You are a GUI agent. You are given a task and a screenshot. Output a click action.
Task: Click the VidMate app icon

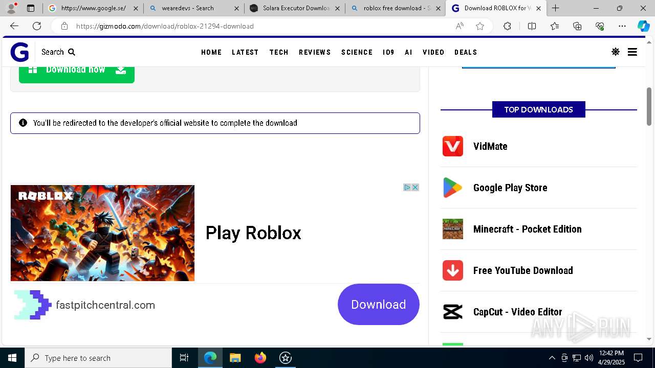(453, 146)
